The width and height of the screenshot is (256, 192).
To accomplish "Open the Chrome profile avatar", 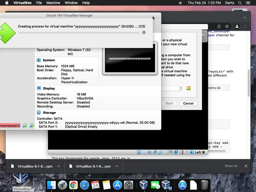I will point(237,26).
